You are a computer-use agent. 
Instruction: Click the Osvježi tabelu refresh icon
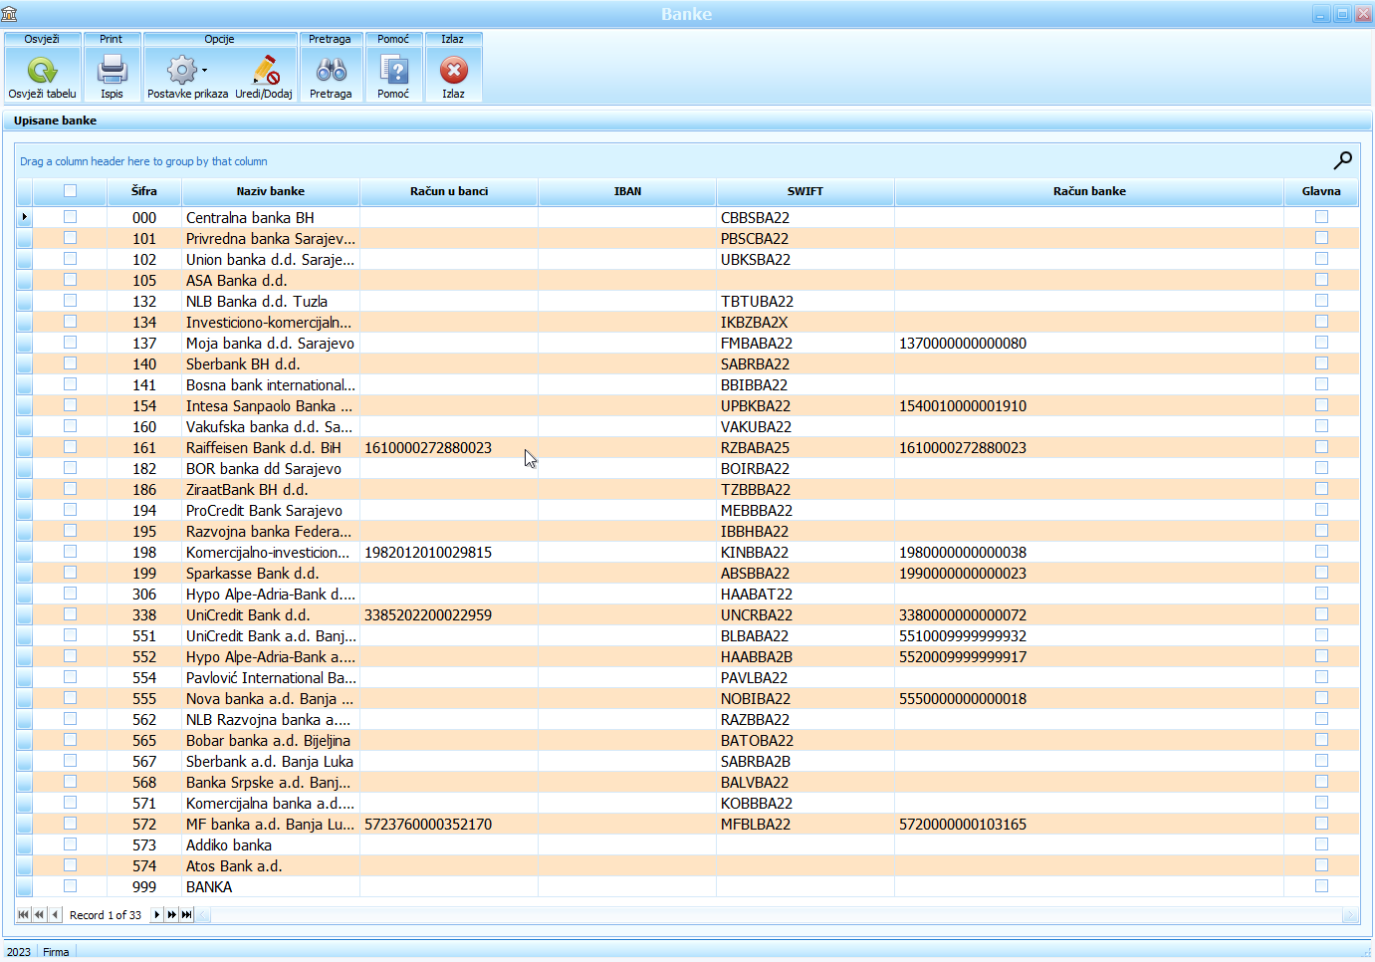[x=42, y=71]
